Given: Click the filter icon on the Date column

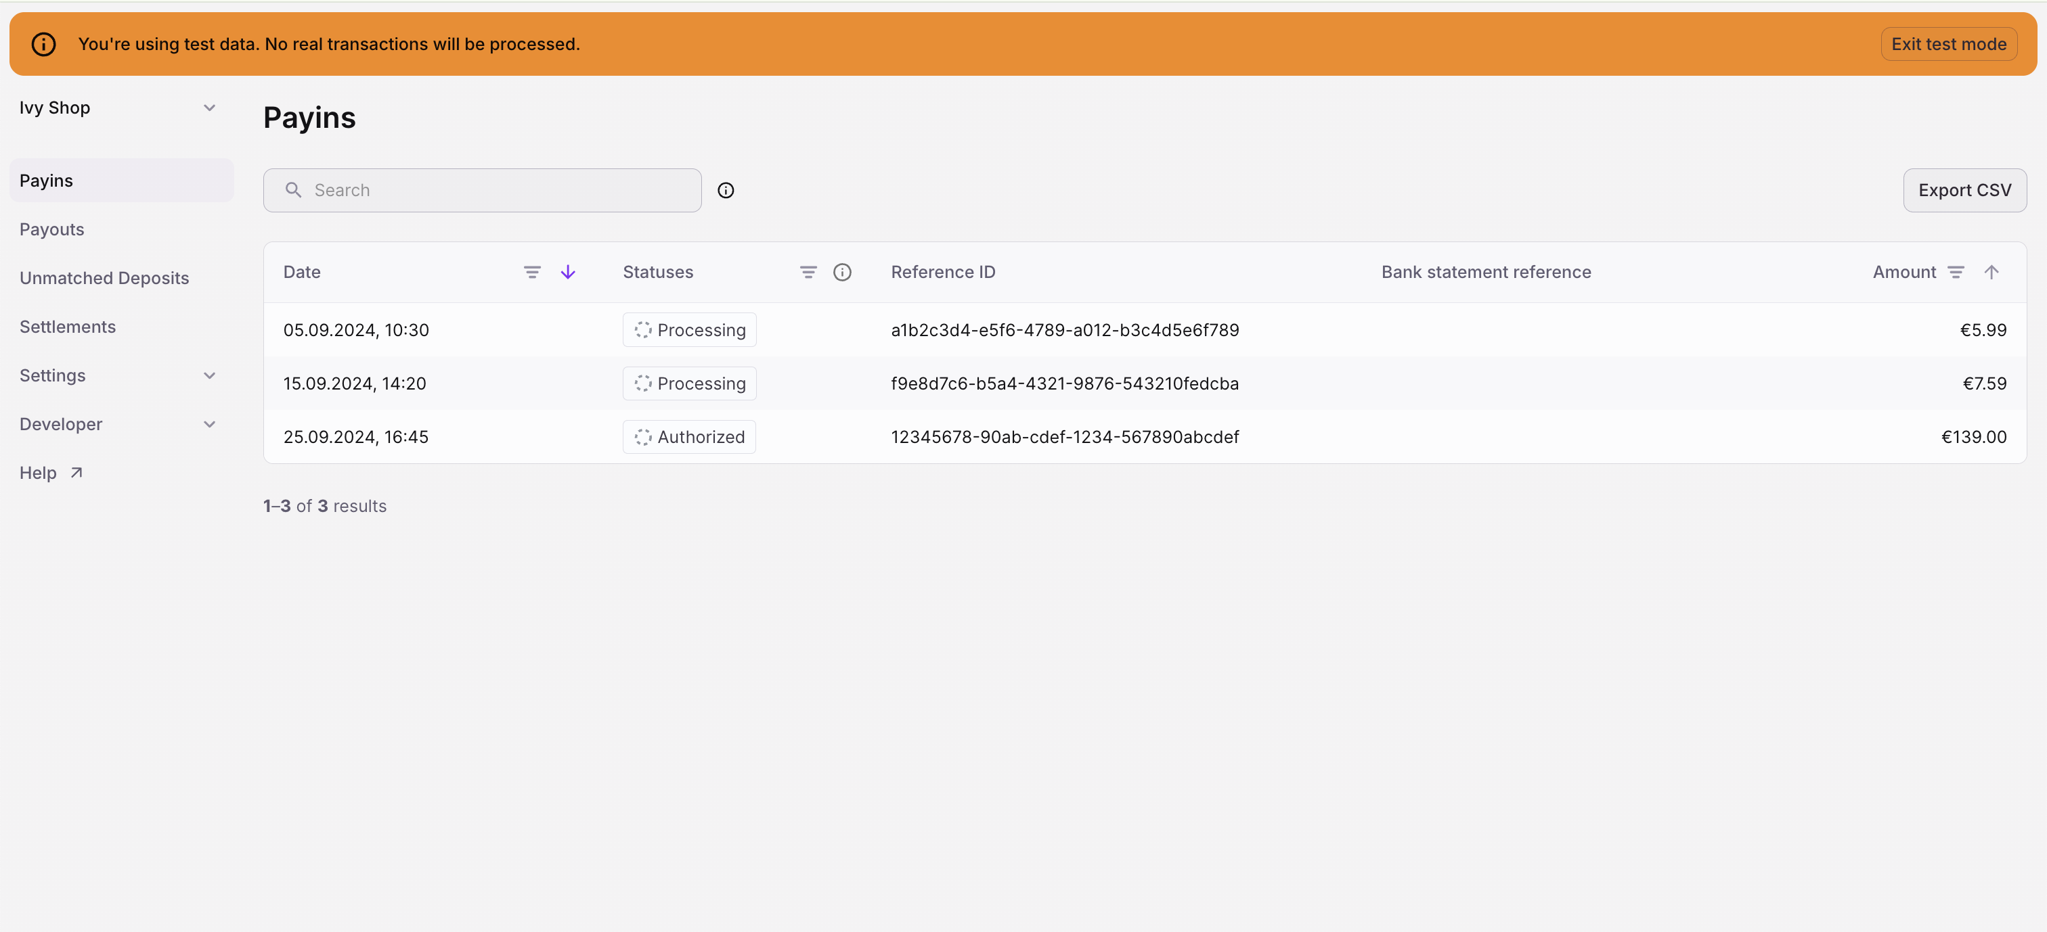Looking at the screenshot, I should (x=531, y=271).
